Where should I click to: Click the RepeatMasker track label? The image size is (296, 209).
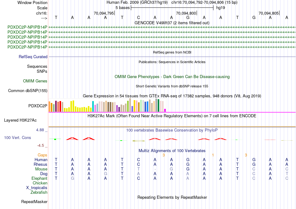[34, 202]
